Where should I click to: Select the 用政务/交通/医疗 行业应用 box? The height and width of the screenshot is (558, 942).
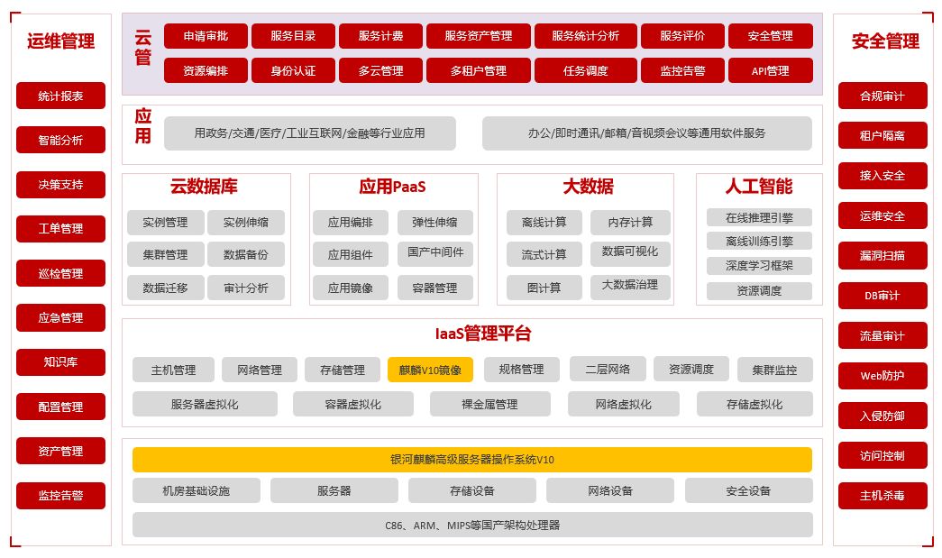click(310, 133)
